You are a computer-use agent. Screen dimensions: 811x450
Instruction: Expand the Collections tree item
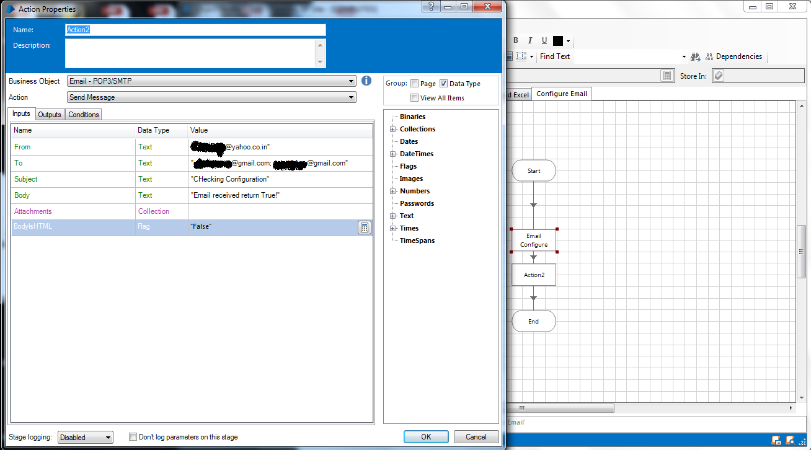393,129
